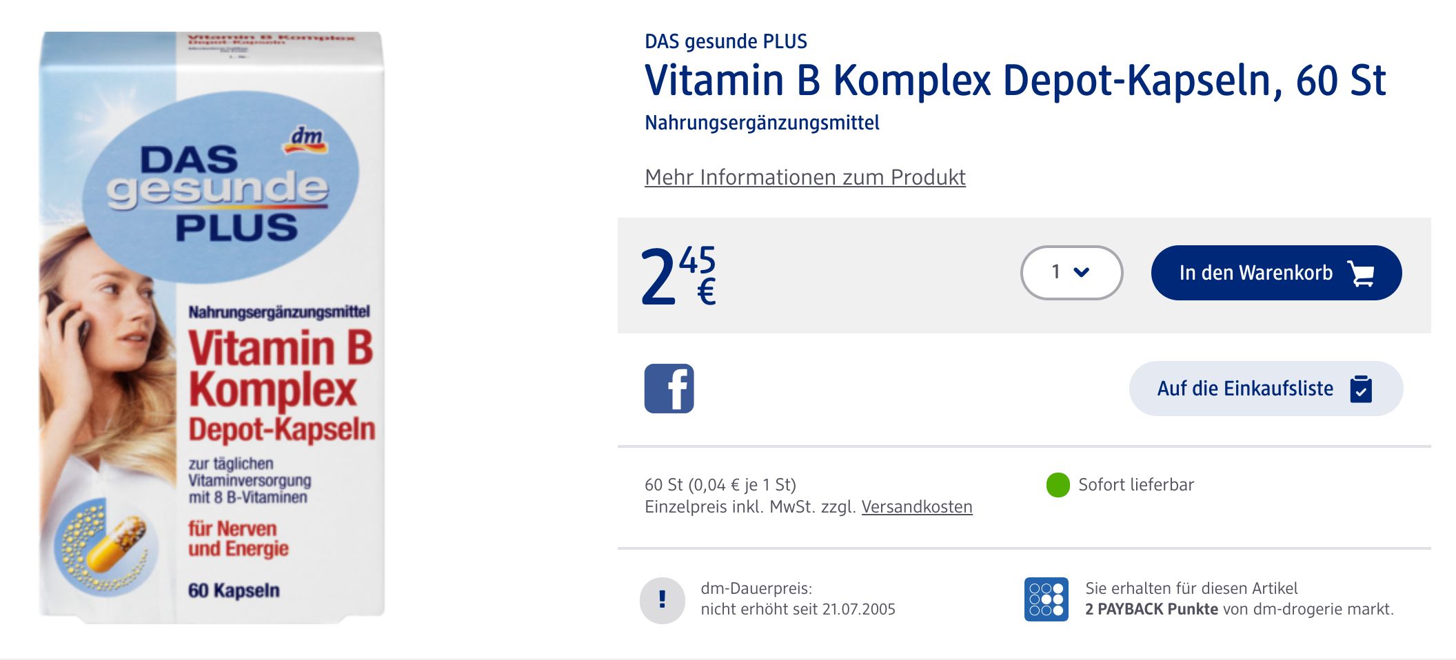
Task: Add product via In den Warenkorb
Action: pyautogui.click(x=1255, y=273)
